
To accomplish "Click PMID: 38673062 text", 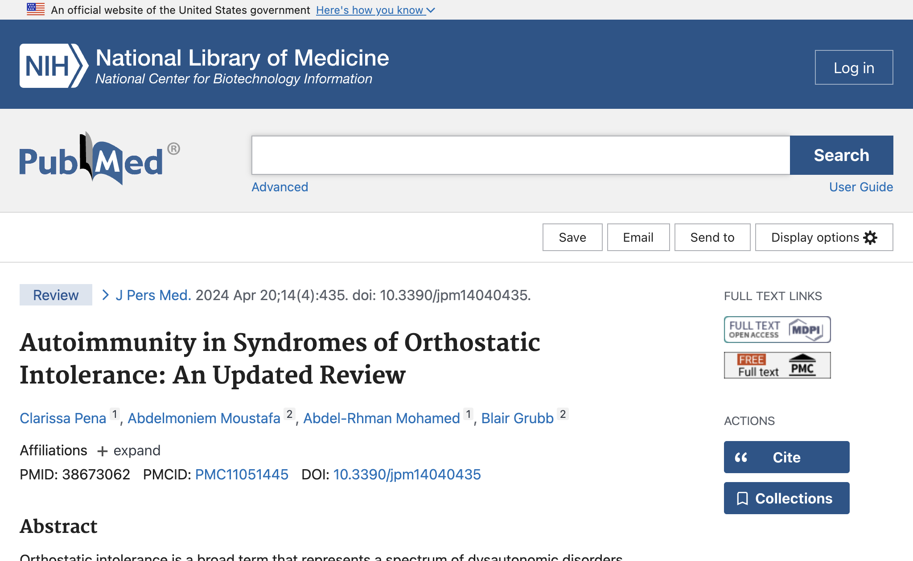I will point(75,474).
